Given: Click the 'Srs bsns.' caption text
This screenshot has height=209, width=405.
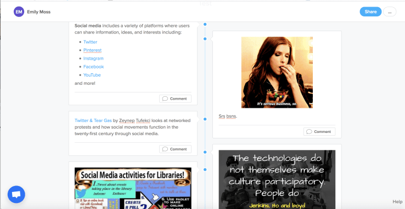Looking at the screenshot, I should click(228, 116).
